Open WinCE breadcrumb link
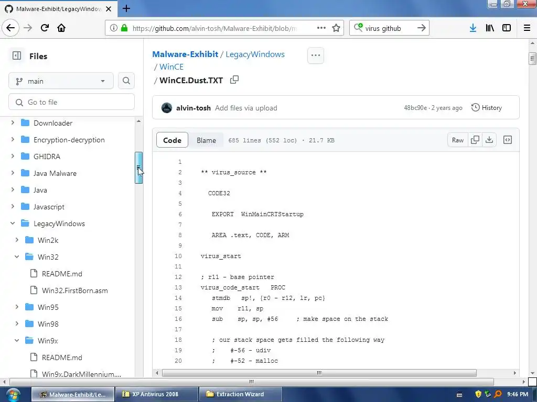The image size is (537, 402). click(171, 66)
